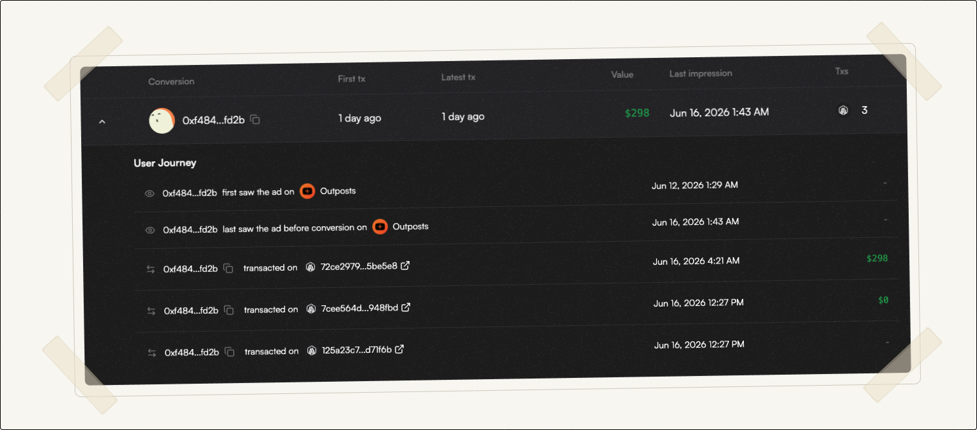Sort by the Value column header

(x=622, y=75)
